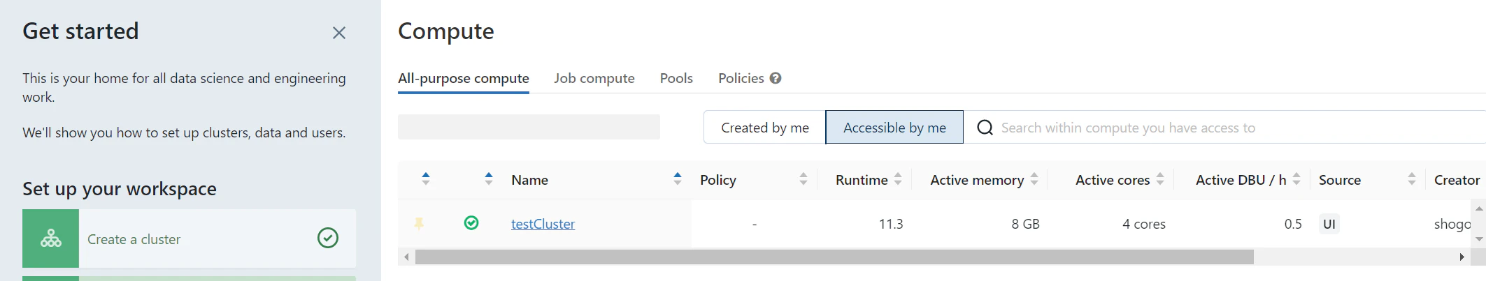This screenshot has height=281, width=1486.
Task: Click the search magnifier icon
Action: tap(985, 128)
